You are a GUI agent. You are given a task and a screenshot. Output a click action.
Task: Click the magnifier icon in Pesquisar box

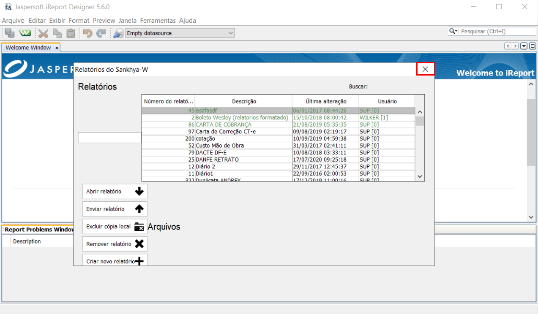click(x=453, y=31)
